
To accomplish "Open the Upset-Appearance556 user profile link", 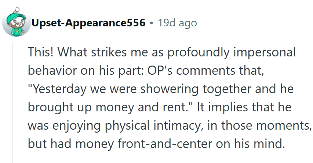I will [x=88, y=23].
